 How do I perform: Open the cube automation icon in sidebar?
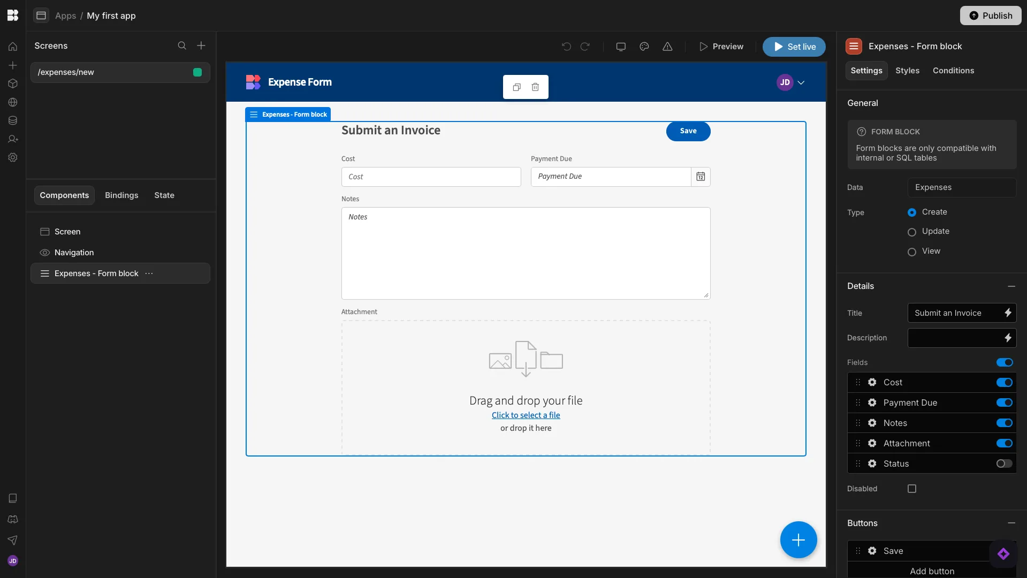pyautogui.click(x=13, y=83)
